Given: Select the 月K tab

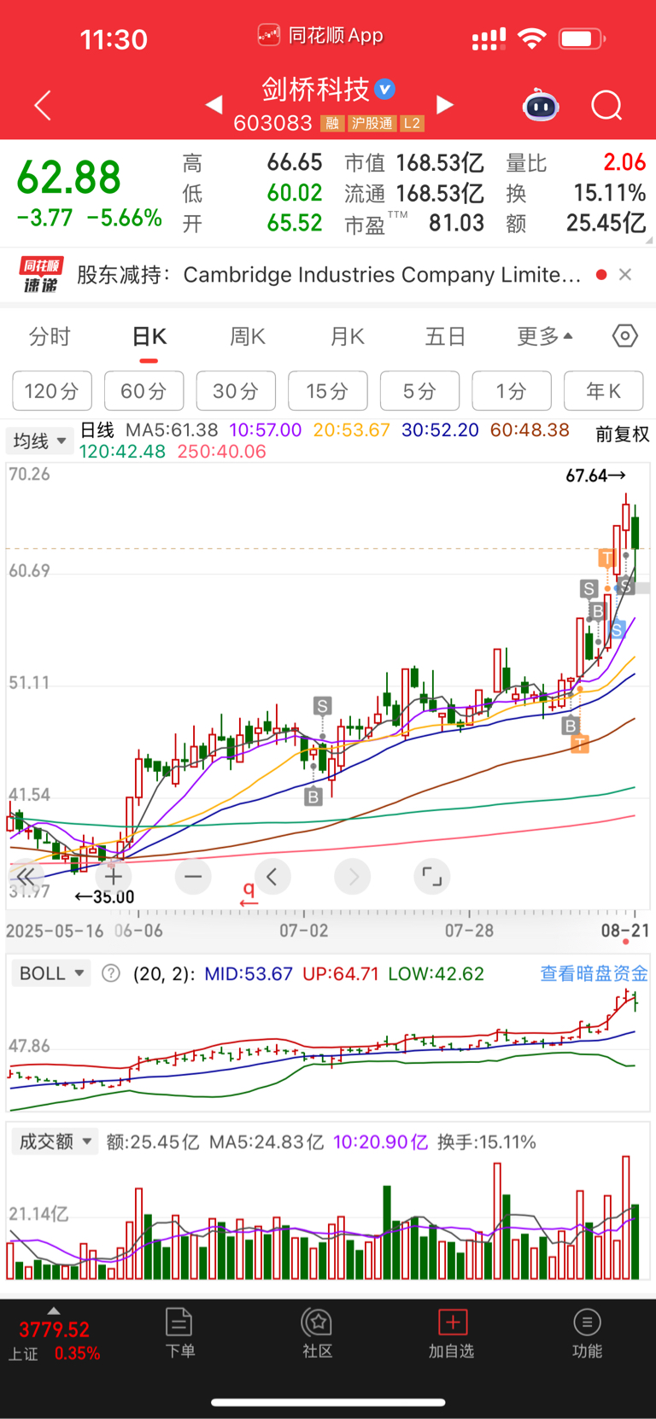Looking at the screenshot, I should (x=348, y=336).
